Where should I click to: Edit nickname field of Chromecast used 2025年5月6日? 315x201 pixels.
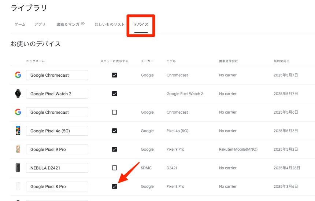pos(57,112)
